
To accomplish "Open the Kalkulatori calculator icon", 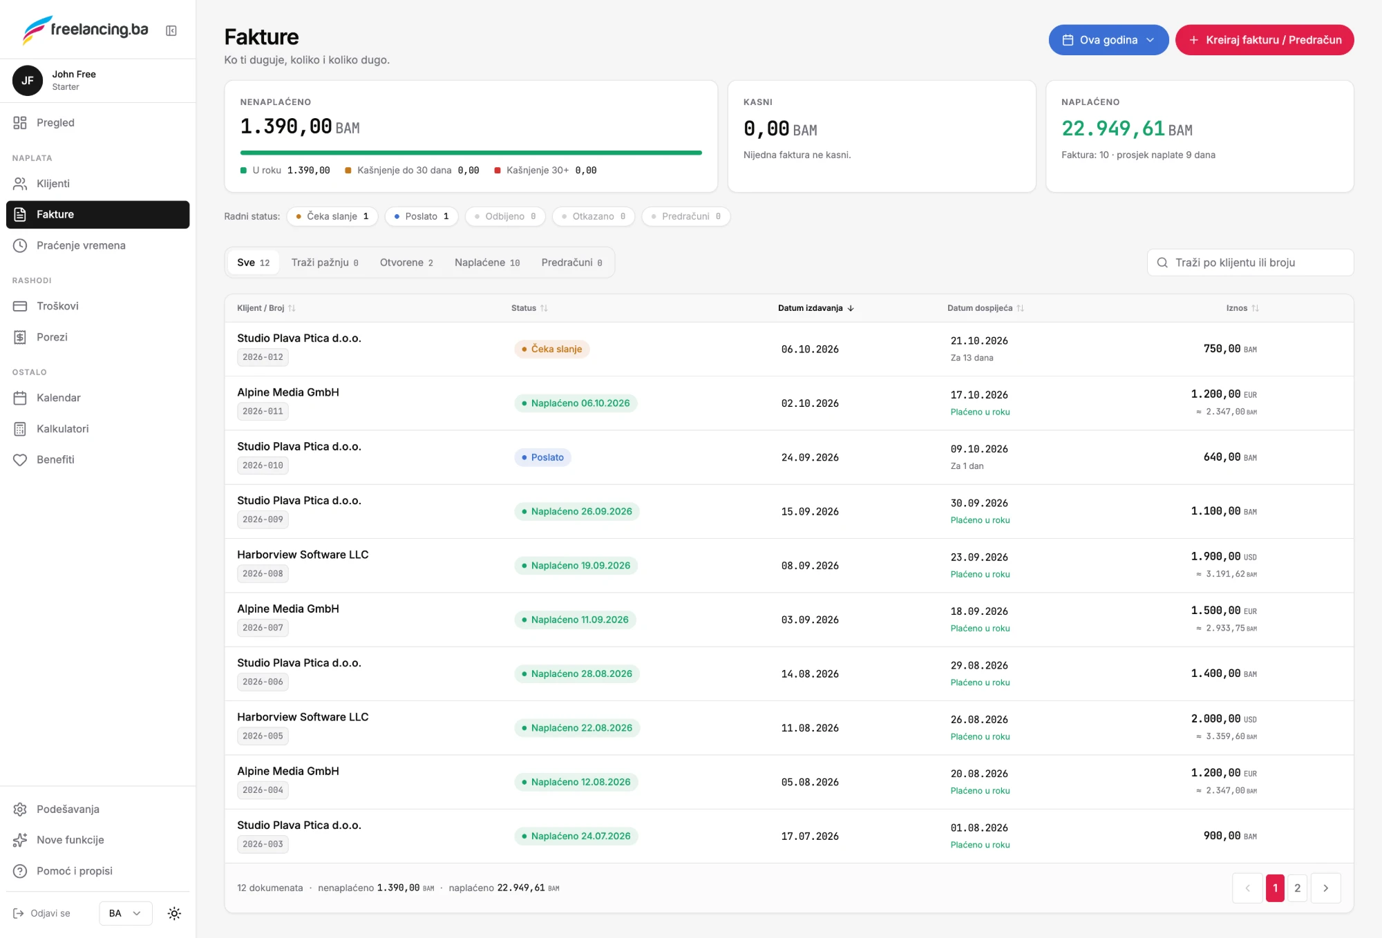I will [20, 428].
